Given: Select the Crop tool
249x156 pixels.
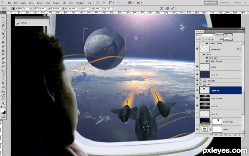Looking at the screenshot, I should (x=3, y=34).
